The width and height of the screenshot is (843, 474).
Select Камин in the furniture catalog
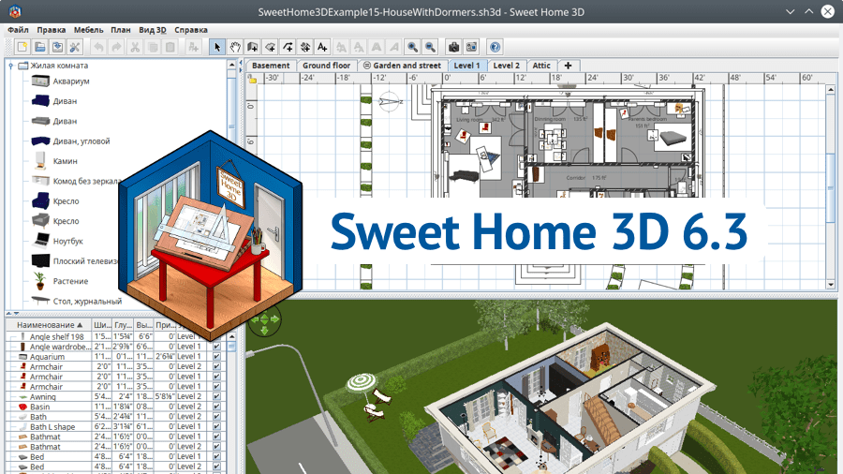click(65, 161)
